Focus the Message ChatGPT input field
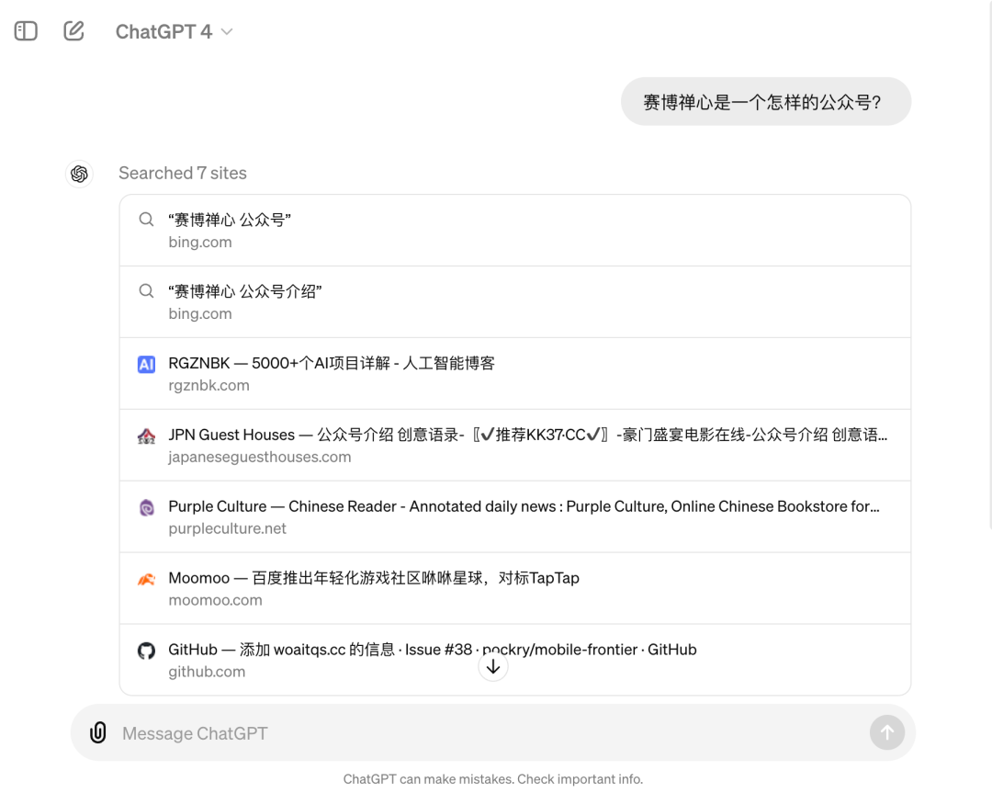 (x=493, y=733)
